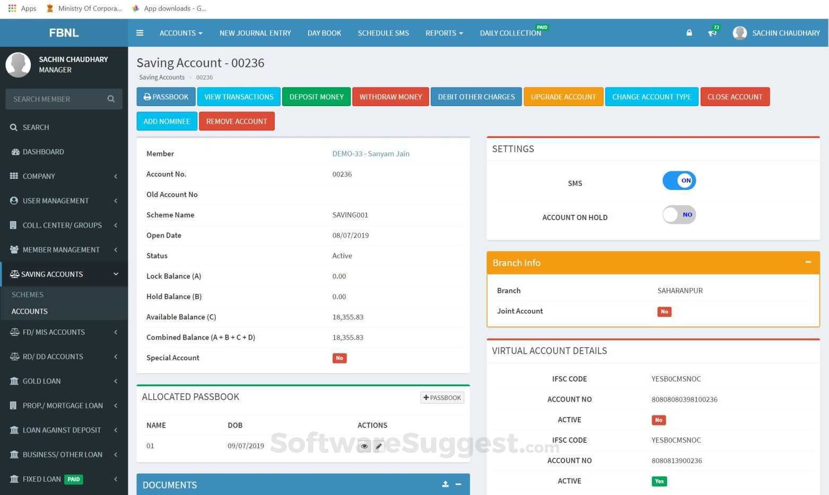Image resolution: width=829 pixels, height=495 pixels.
Task: Click the hamburger menu icon in top bar
Action: [139, 33]
